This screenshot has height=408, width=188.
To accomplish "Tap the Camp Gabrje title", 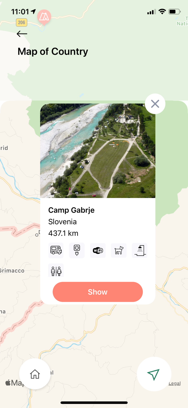I will [x=71, y=210].
